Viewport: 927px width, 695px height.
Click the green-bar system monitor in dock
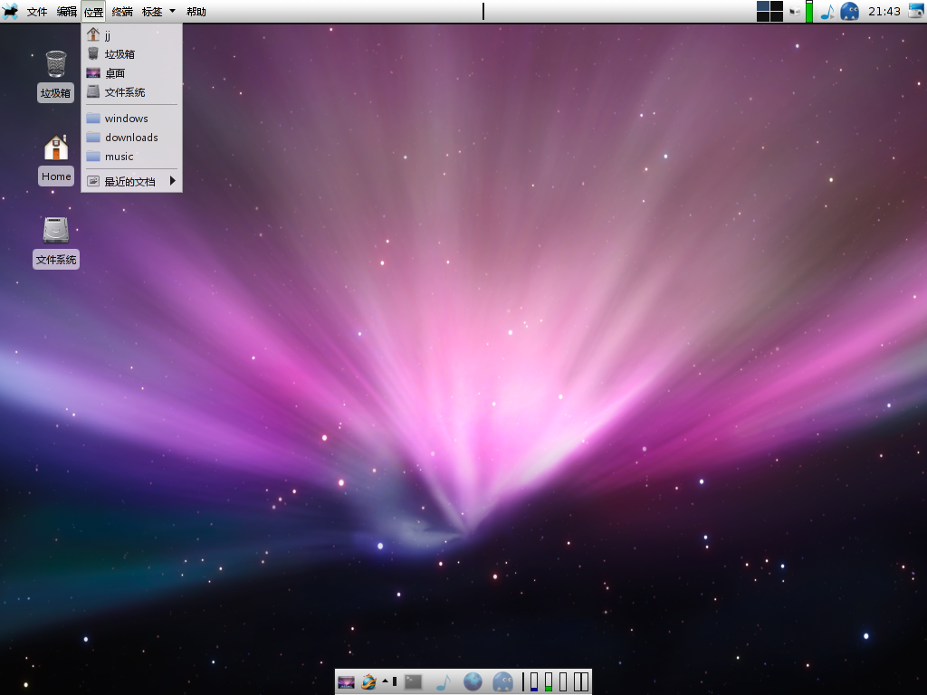[x=549, y=682]
